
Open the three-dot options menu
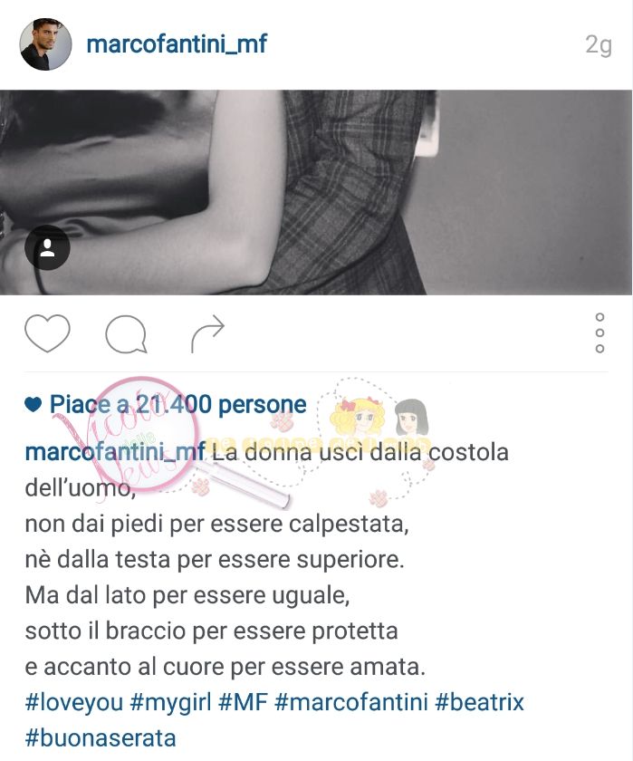tap(599, 333)
